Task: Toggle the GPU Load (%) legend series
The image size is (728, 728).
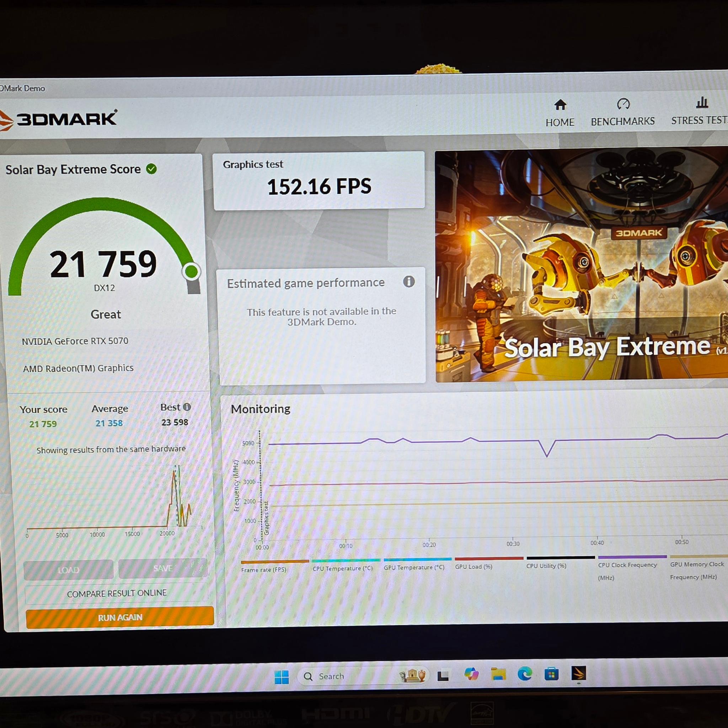Action: pos(473,566)
